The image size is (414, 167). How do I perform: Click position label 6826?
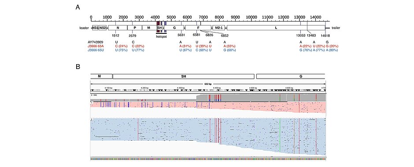pos(209,35)
